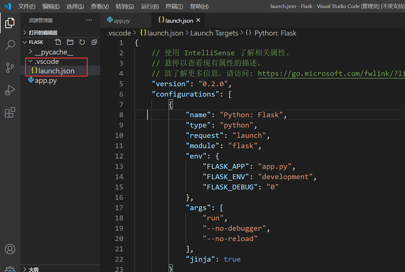The width and height of the screenshot is (405, 272).
Task: Click the "FLASK_APP" key text
Action: [x=226, y=166]
